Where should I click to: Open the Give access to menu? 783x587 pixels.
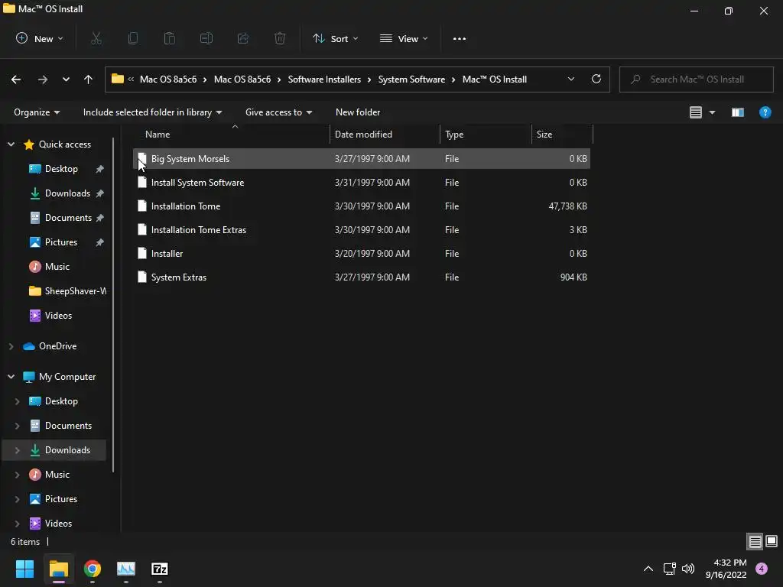pyautogui.click(x=278, y=112)
